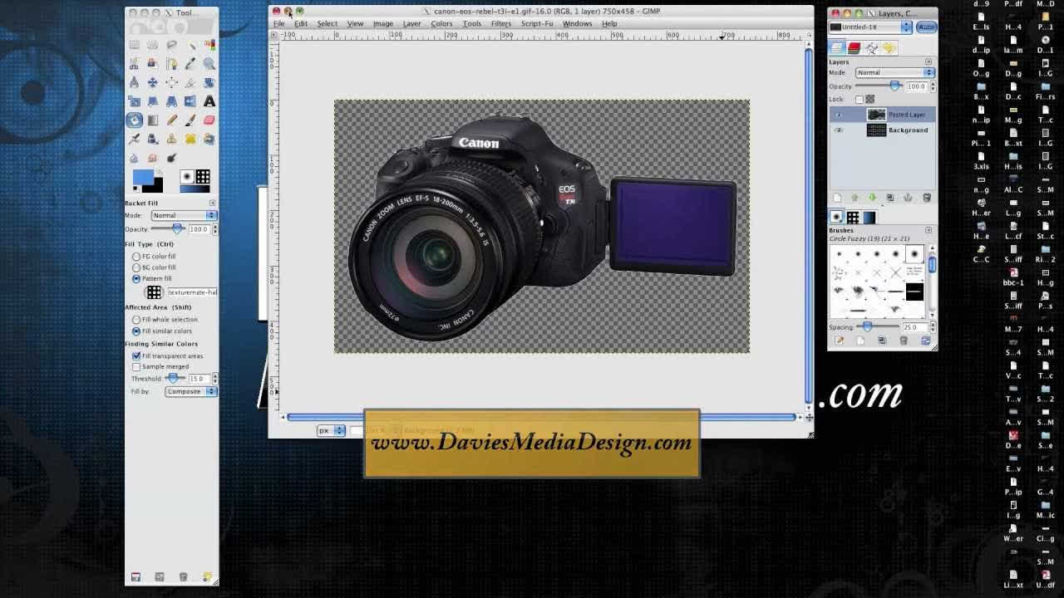Viewport: 1064px width, 598px height.
Task: Toggle the Lock pixels checkbox
Action: 860,100
